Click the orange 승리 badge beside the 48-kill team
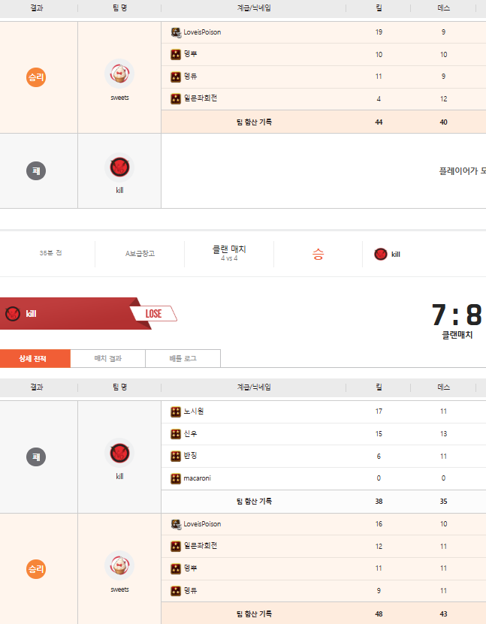 37,569
